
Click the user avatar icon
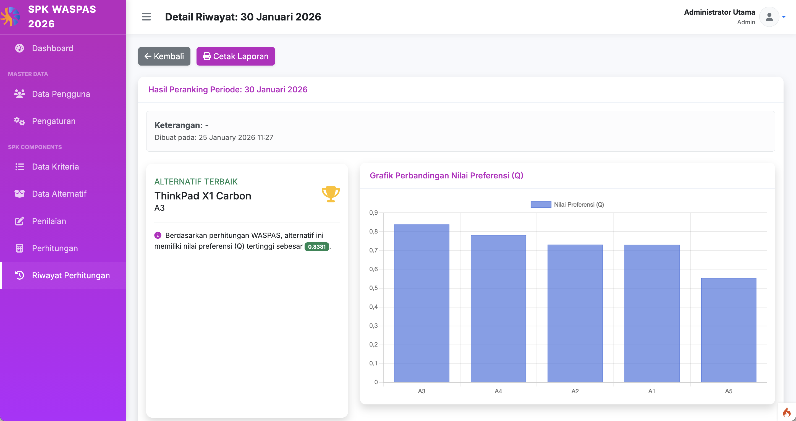pos(769,17)
